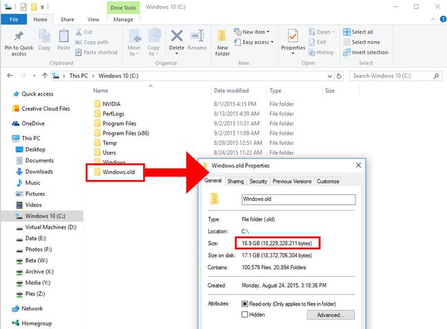Open the Open button dropdown
This screenshot has width=447, height=329.
click(x=334, y=32)
